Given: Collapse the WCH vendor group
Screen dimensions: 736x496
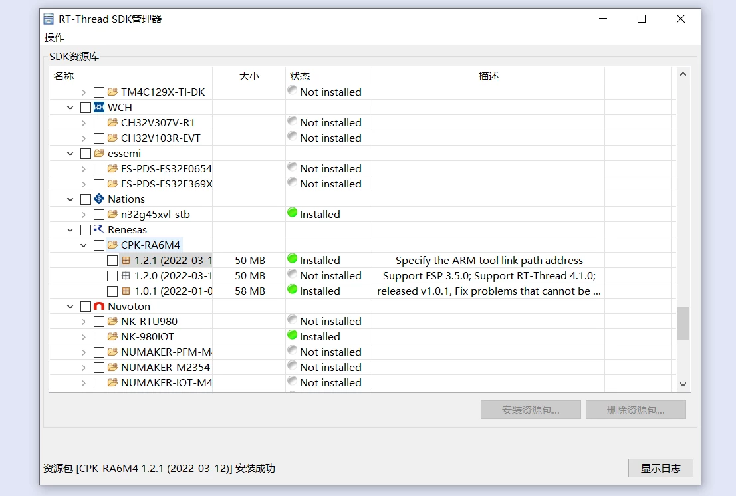Looking at the screenshot, I should [x=70, y=108].
